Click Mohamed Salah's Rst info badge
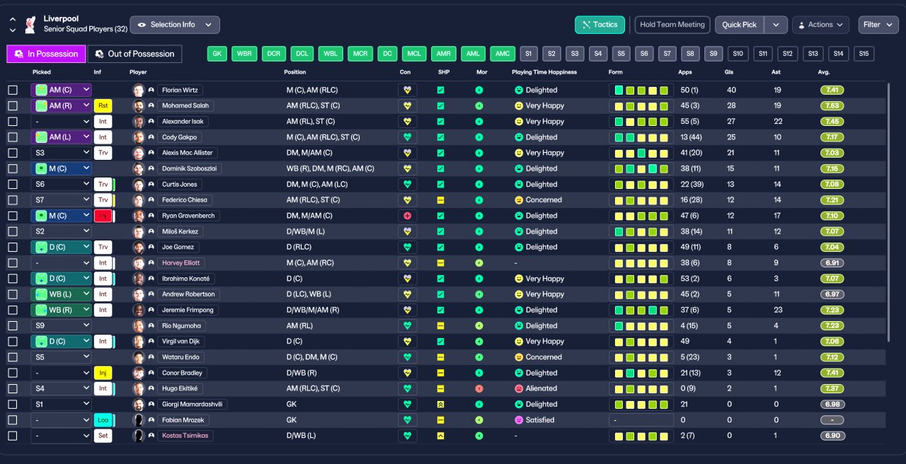 click(103, 106)
